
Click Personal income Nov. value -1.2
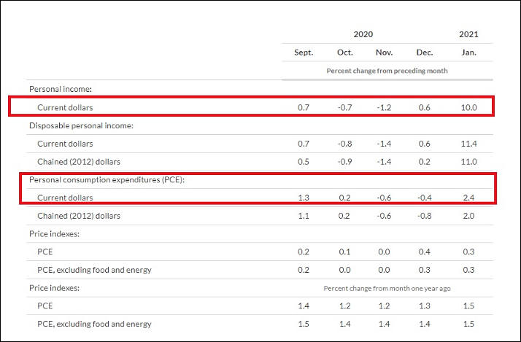pos(384,108)
